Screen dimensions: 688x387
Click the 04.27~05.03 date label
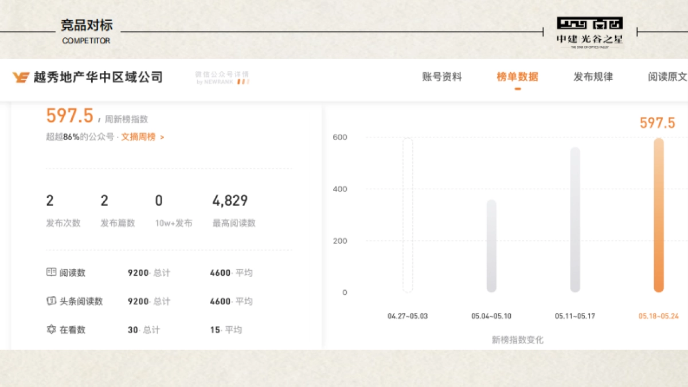408,316
